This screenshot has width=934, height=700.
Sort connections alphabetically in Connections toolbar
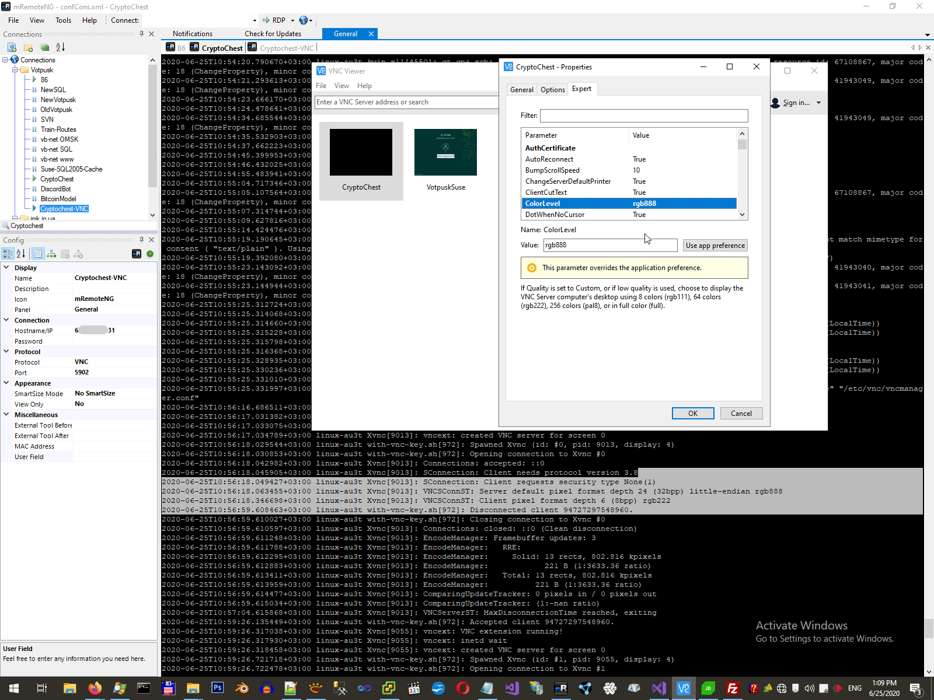[x=61, y=47]
